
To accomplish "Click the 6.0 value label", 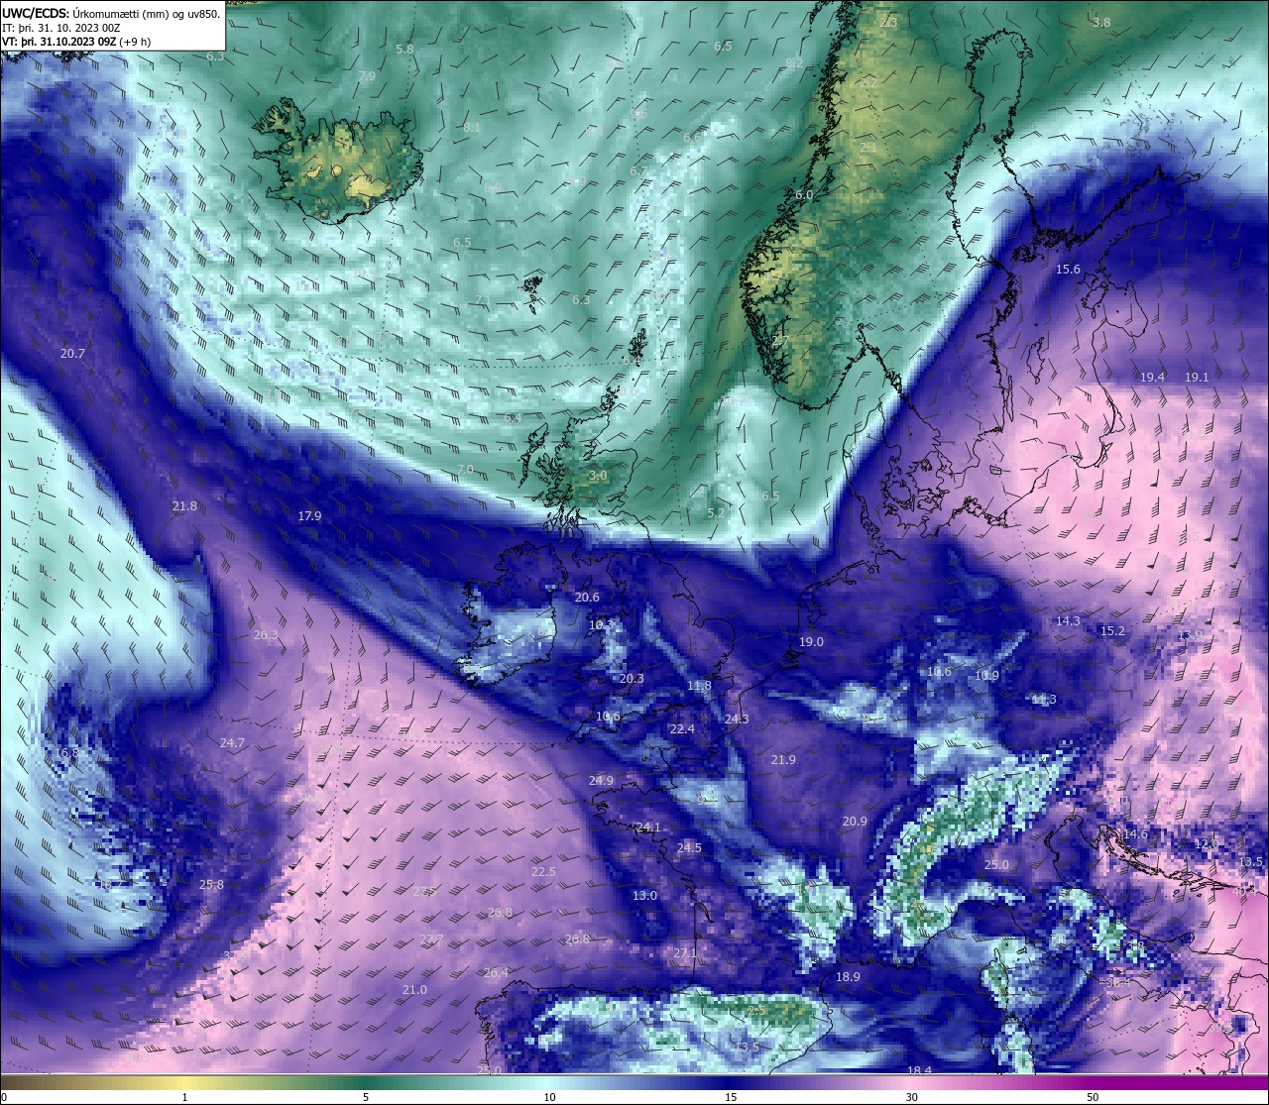I will pyautogui.click(x=804, y=195).
